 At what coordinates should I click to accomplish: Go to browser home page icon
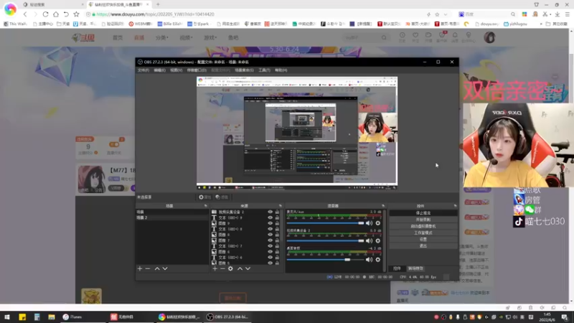click(x=56, y=14)
